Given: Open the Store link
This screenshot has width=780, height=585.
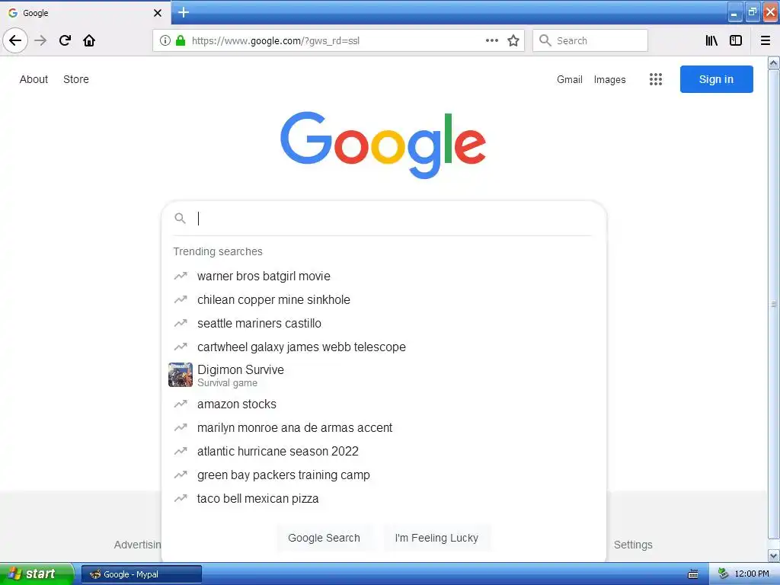Looking at the screenshot, I should tap(76, 79).
